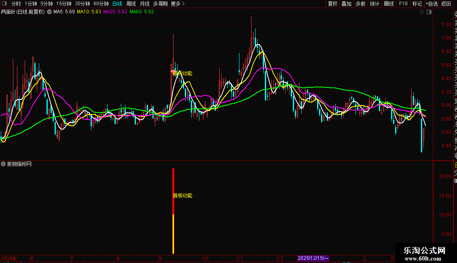The height and width of the screenshot is (263, 457).
Task: Switch to the 分时 intraday tab
Action: (16, 4)
